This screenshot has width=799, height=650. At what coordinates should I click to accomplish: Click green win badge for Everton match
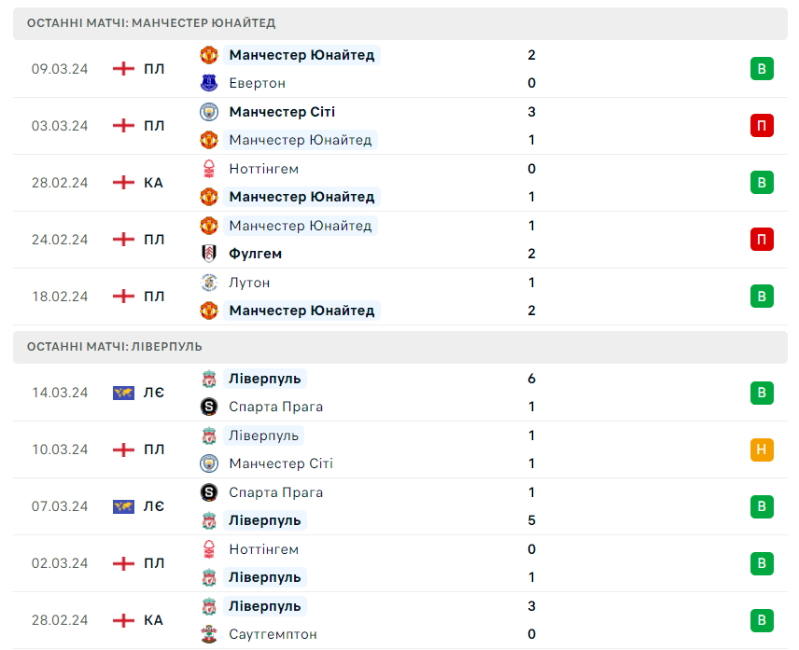[x=762, y=68]
